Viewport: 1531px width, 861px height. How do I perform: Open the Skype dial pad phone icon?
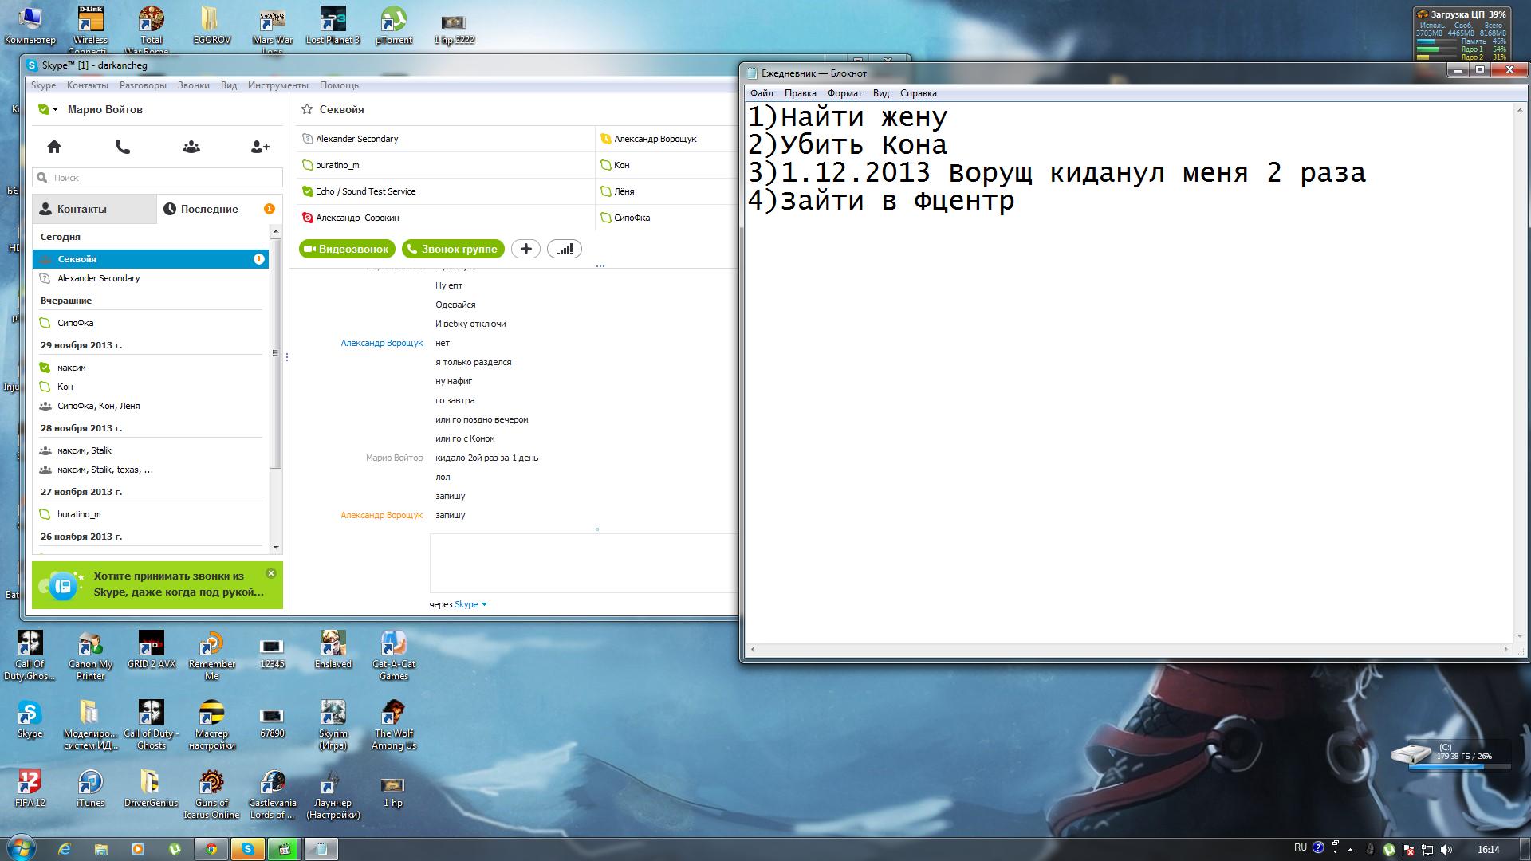[122, 147]
